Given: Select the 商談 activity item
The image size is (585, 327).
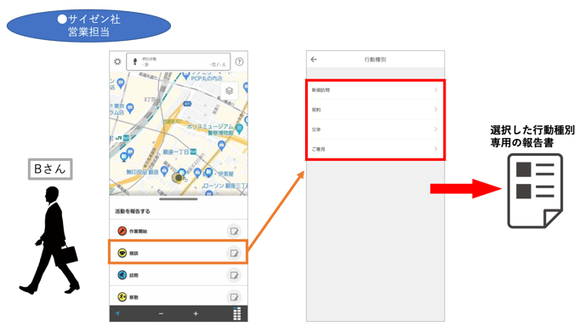Looking at the screenshot, I should (x=178, y=253).
